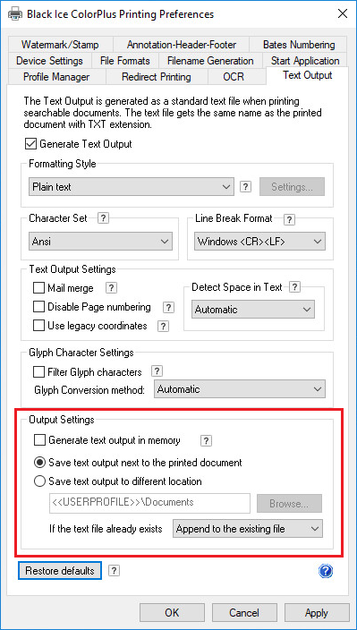
Task: Tick Generate text output in memory
Action: coord(39,440)
